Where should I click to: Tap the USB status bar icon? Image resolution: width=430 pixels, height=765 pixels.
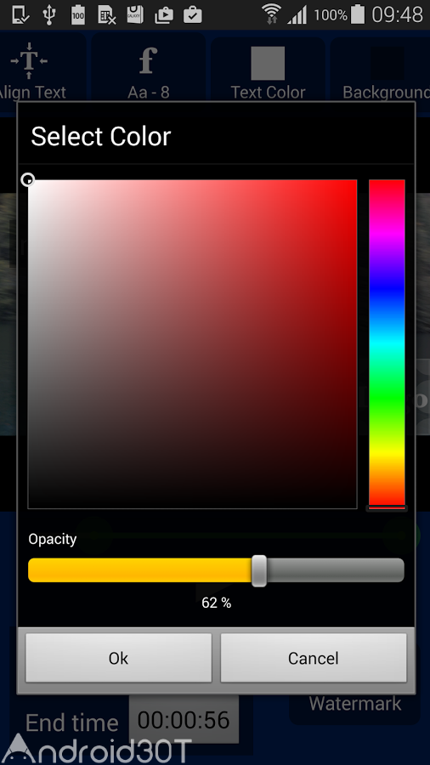pos(49,14)
